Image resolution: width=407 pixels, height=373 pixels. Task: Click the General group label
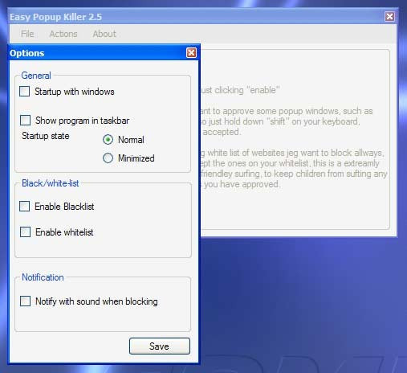[36, 76]
